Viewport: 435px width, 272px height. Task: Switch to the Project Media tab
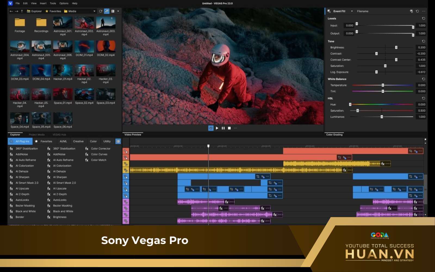(x=36, y=135)
